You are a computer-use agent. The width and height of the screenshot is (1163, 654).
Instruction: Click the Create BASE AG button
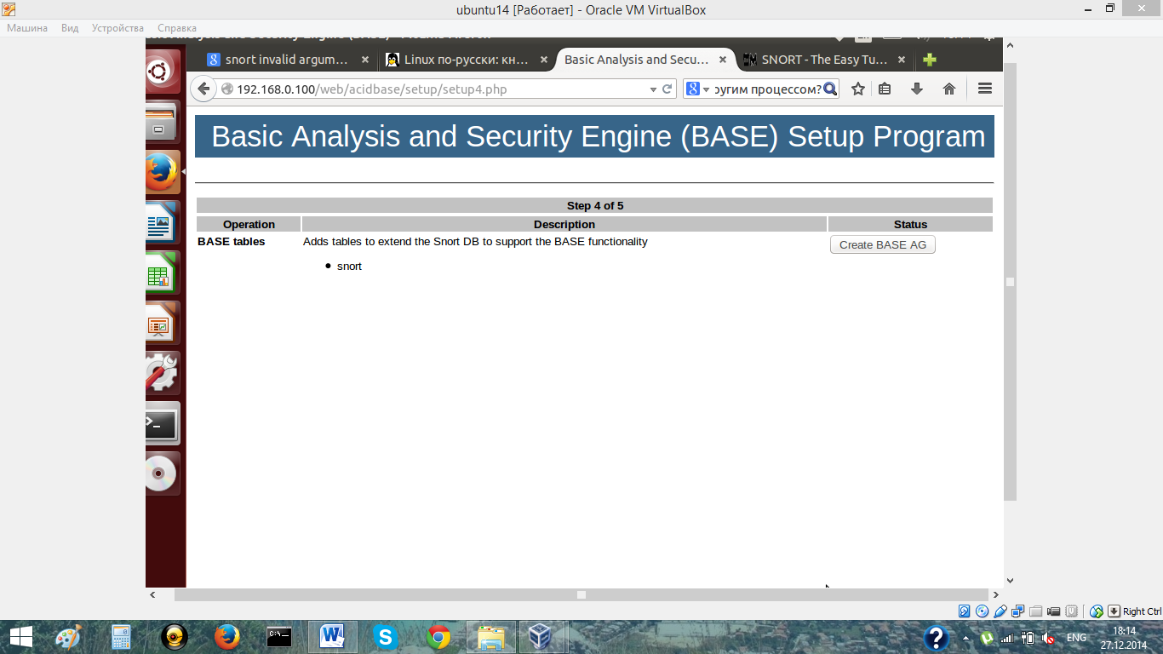pos(883,244)
